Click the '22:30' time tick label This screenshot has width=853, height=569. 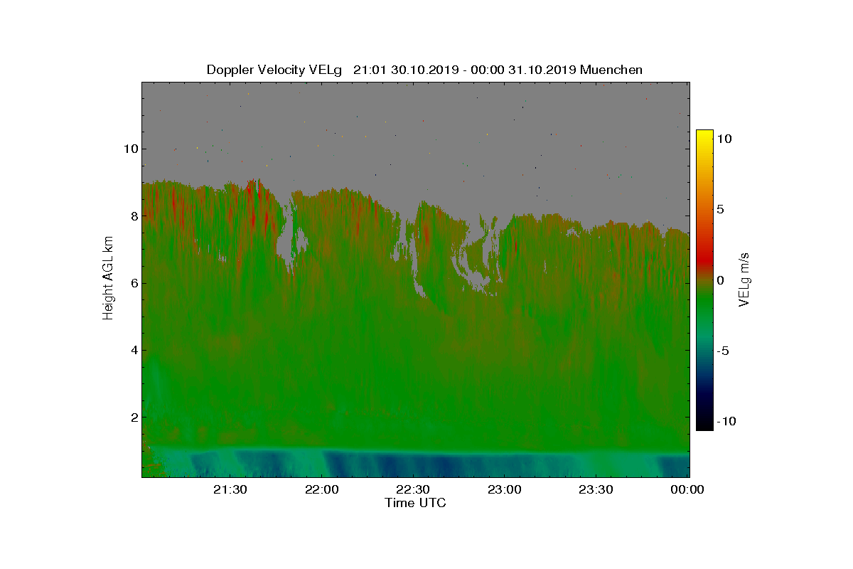pyautogui.click(x=414, y=489)
